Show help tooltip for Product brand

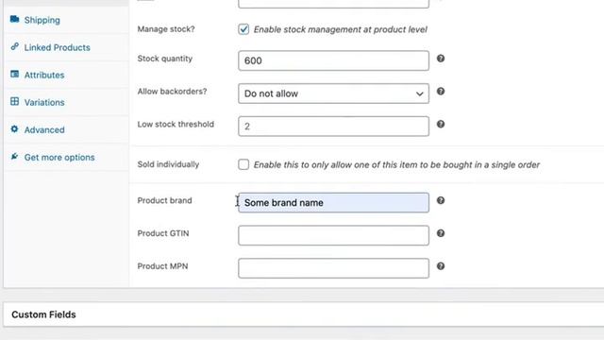click(x=441, y=200)
